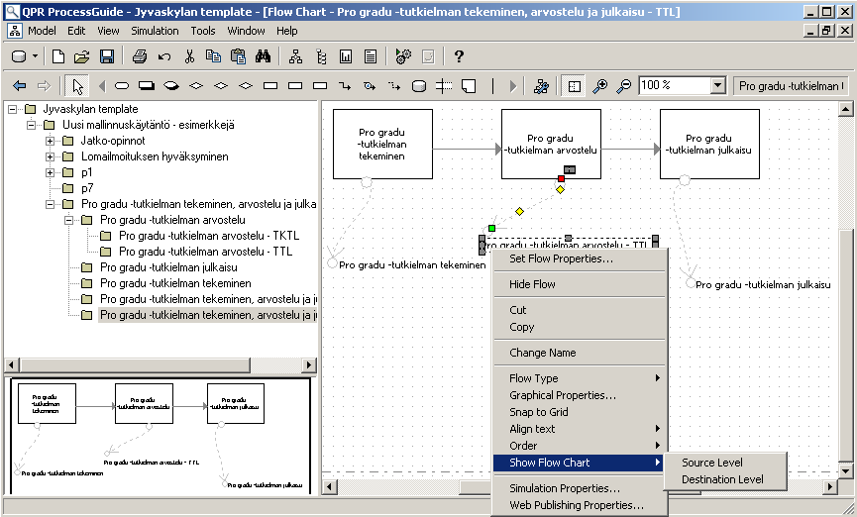Choose Destination Level submenu option
Viewport: 857px width, 517px height.
coord(724,479)
